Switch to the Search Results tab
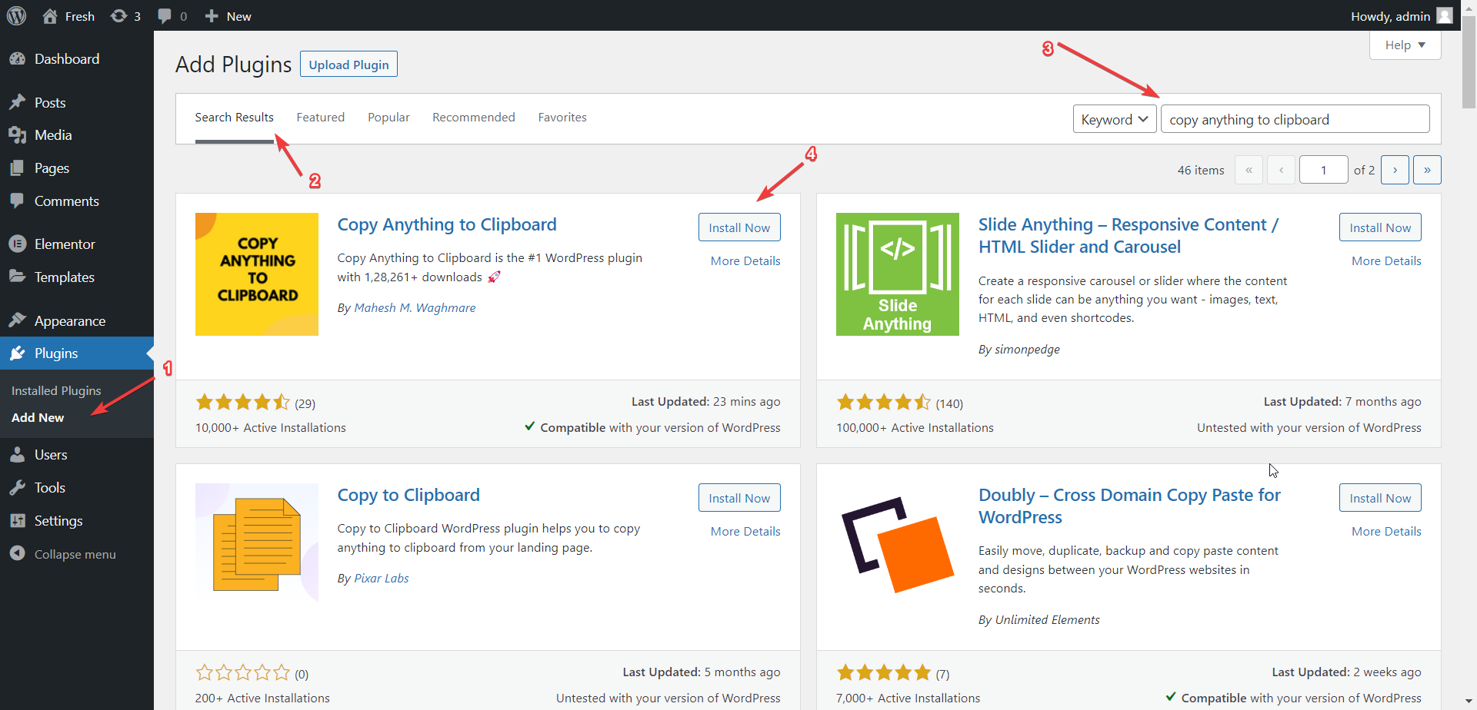The image size is (1477, 710). tap(235, 118)
